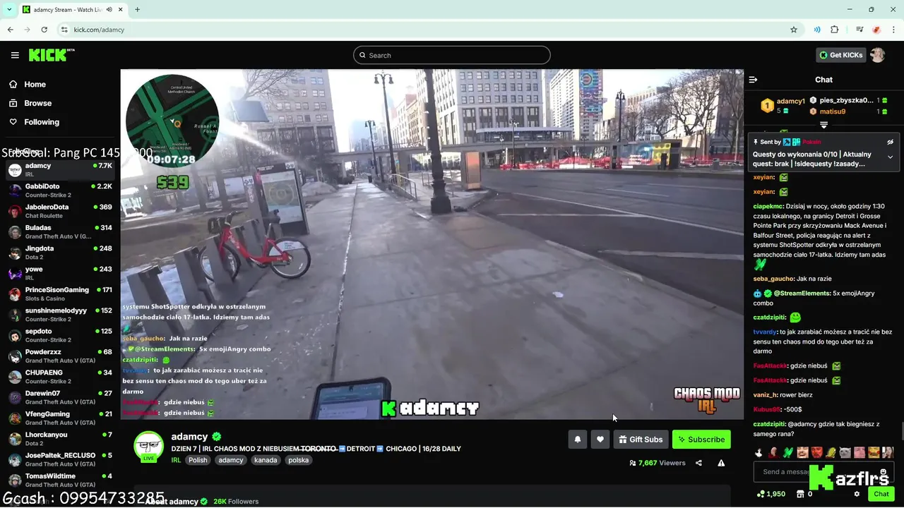Screen dimensions: 904x508
Task: Open GabbiDoto channel in sidebar
Action: [x=60, y=190]
